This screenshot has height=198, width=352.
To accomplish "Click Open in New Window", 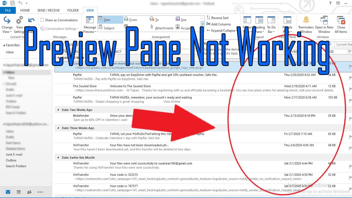I will click(x=324, y=25).
